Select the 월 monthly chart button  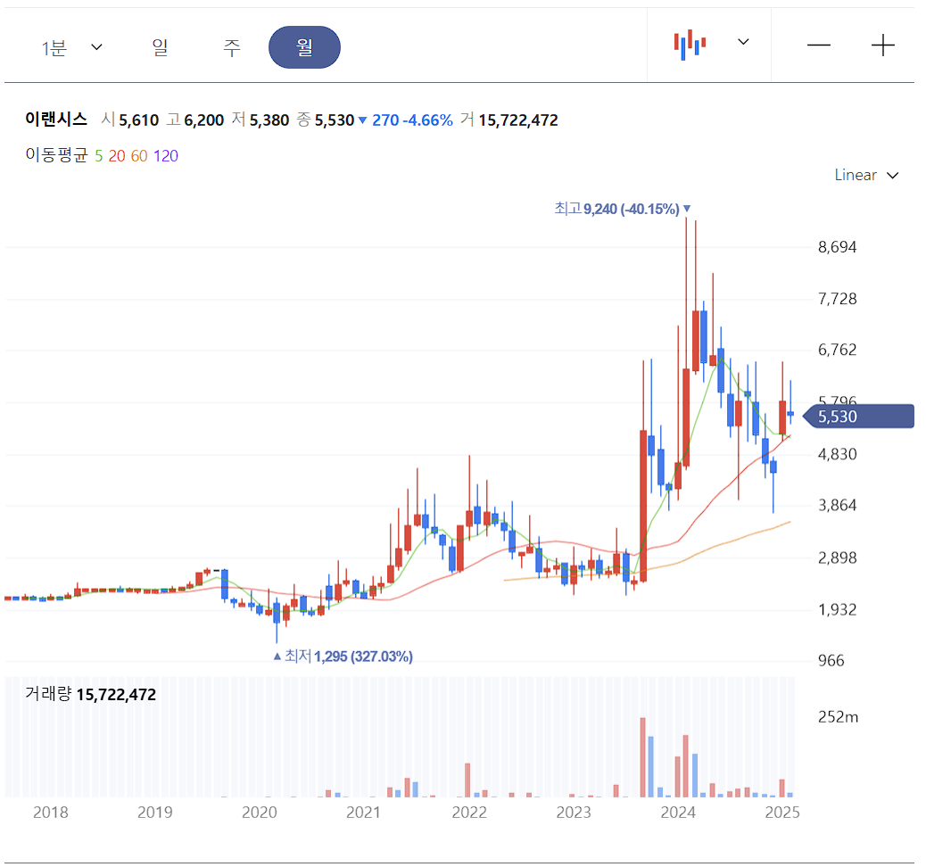coord(304,47)
